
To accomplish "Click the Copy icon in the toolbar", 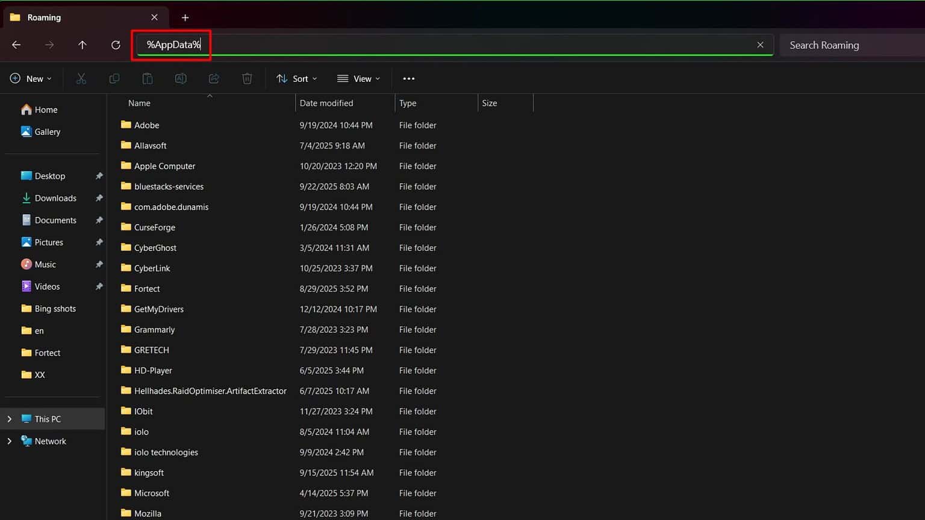I will pyautogui.click(x=114, y=78).
